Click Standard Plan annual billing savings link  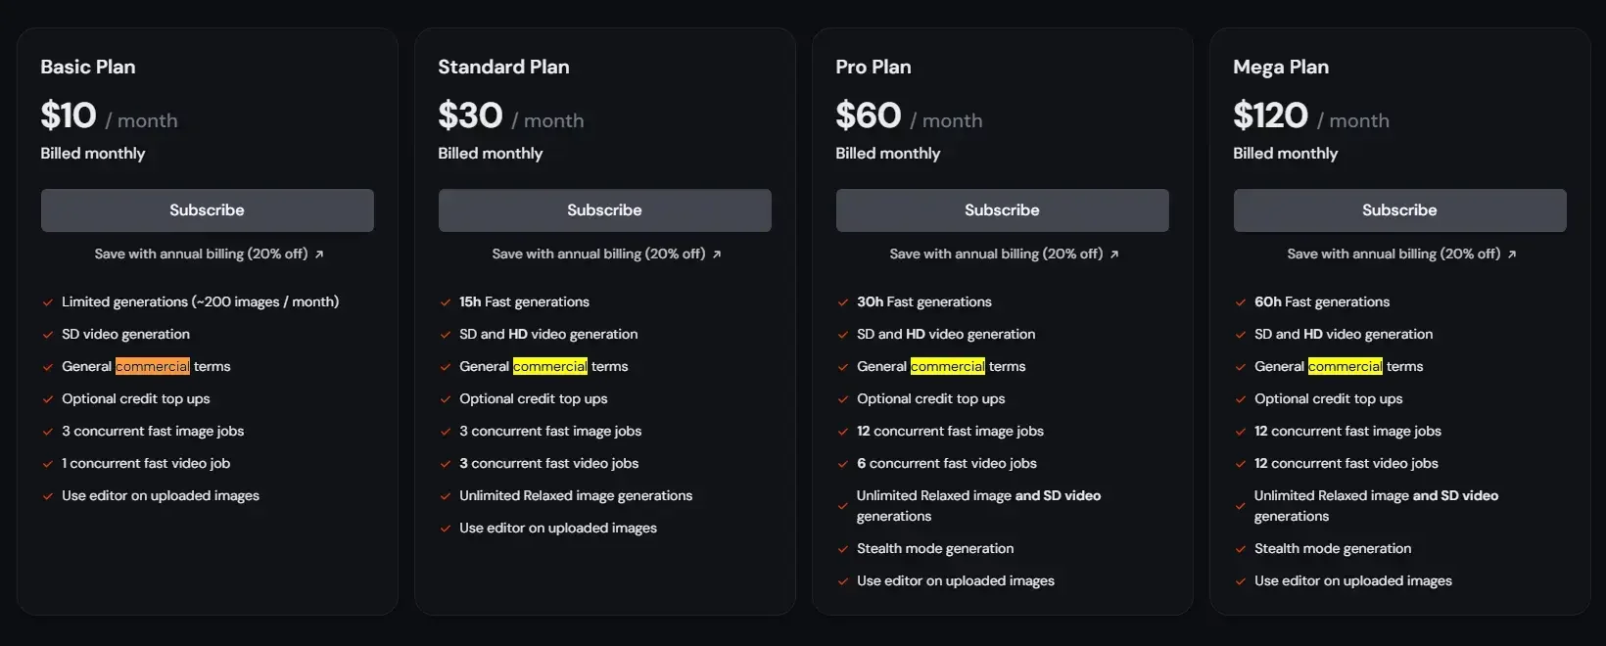[598, 254]
